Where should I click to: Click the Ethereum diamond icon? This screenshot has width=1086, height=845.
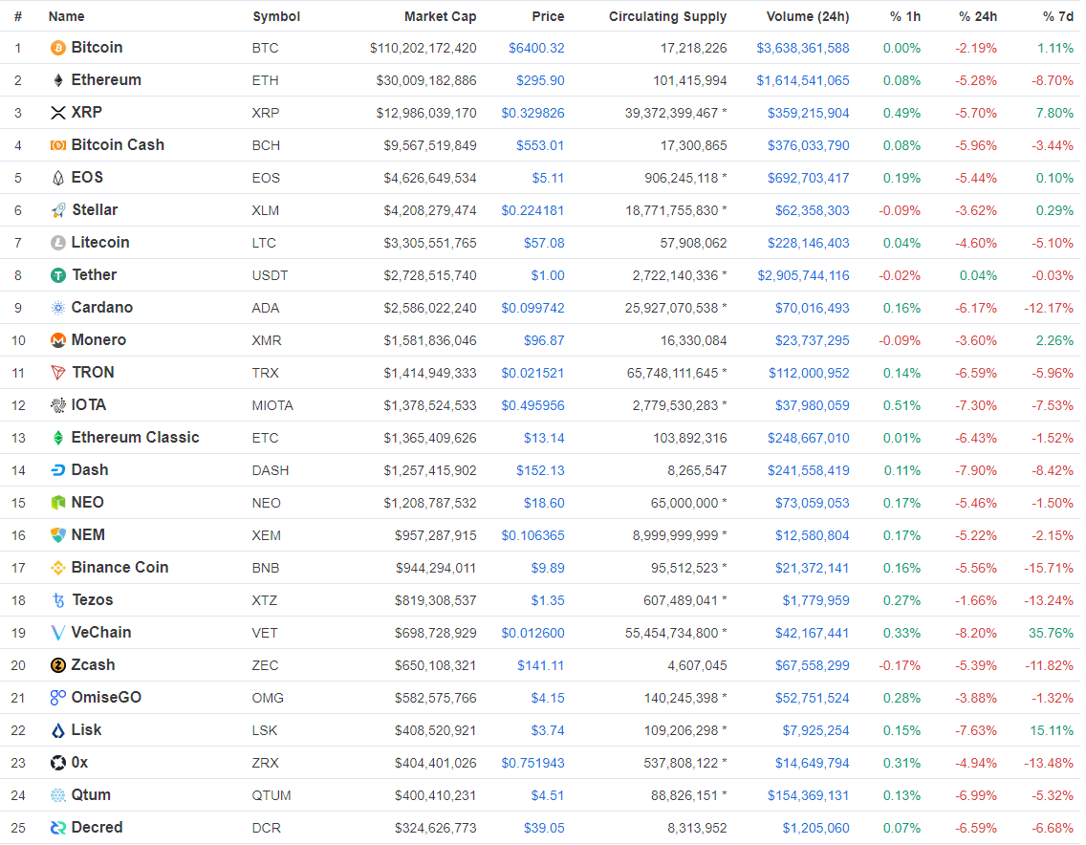(58, 80)
